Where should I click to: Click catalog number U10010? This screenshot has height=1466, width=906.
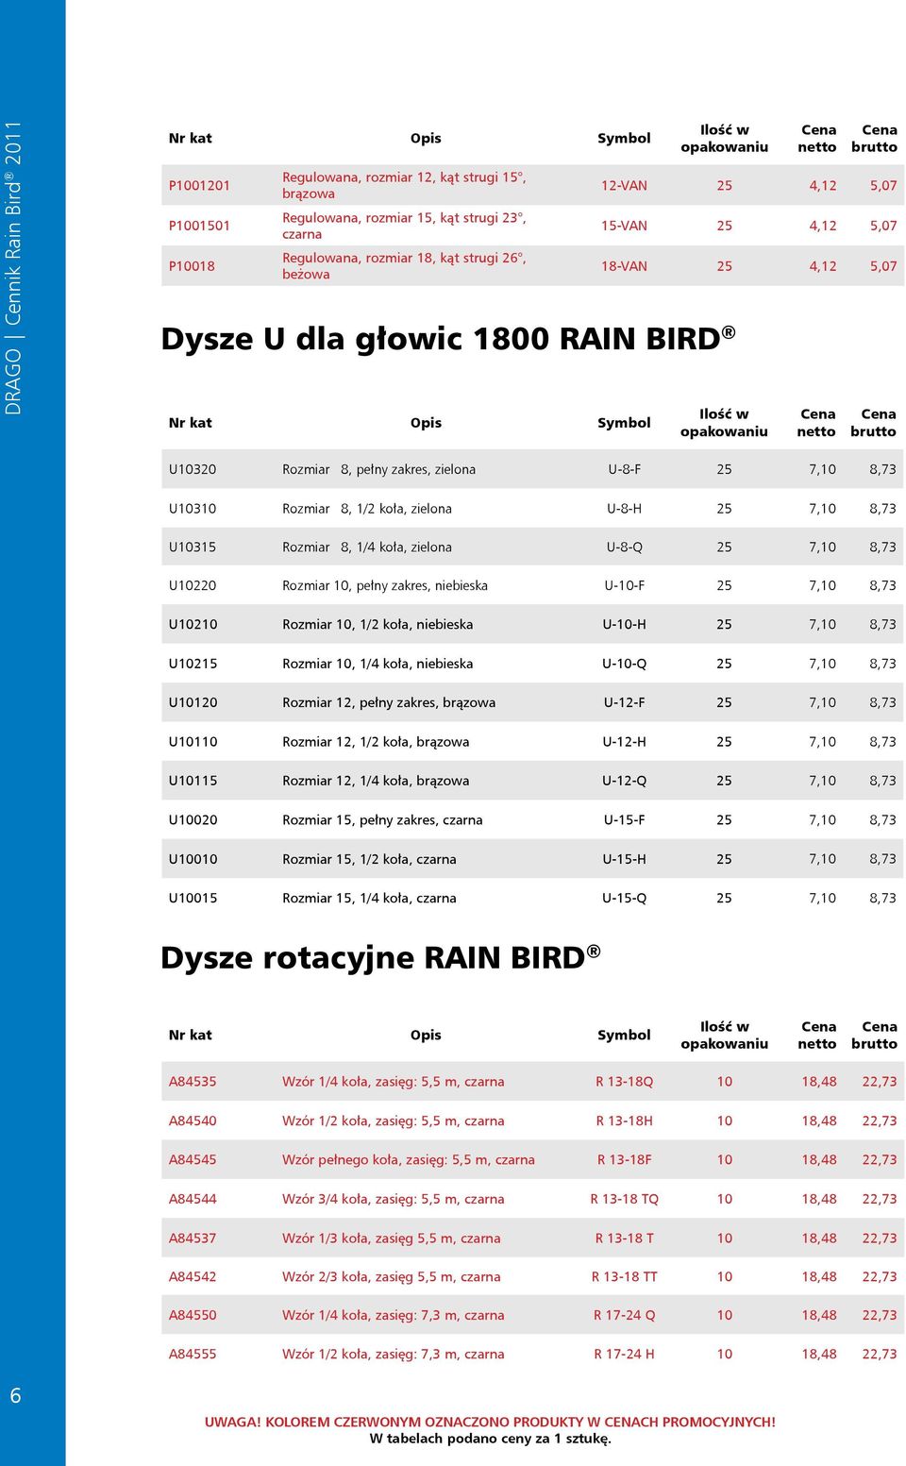point(193,859)
